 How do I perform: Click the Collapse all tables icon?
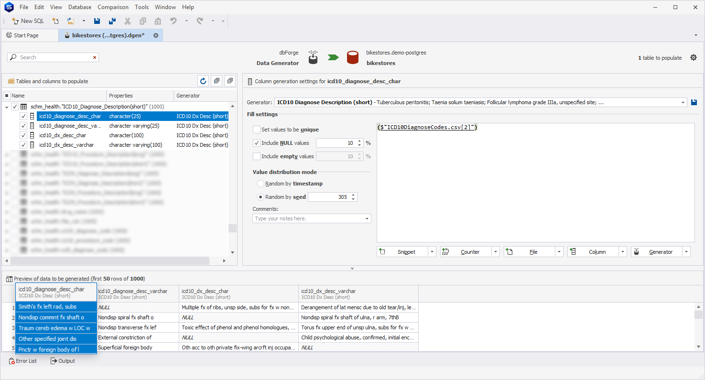tap(230, 81)
